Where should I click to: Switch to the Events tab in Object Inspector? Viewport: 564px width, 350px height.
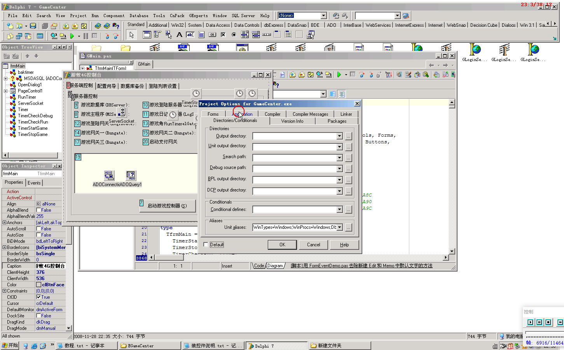tap(34, 183)
